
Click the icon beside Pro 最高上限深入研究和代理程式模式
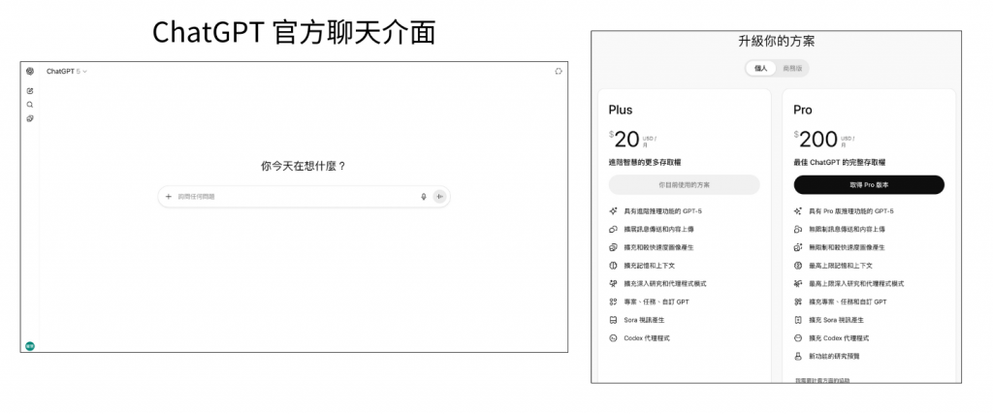[x=798, y=284]
